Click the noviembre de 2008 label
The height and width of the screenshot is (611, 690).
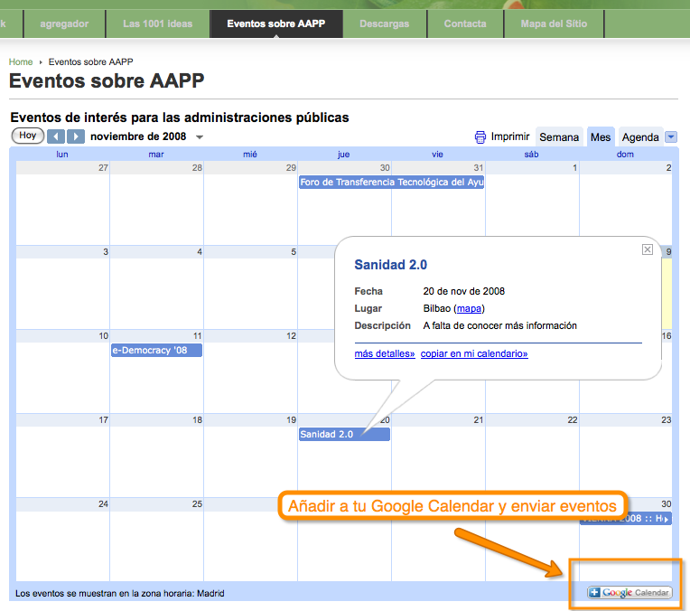click(x=138, y=136)
